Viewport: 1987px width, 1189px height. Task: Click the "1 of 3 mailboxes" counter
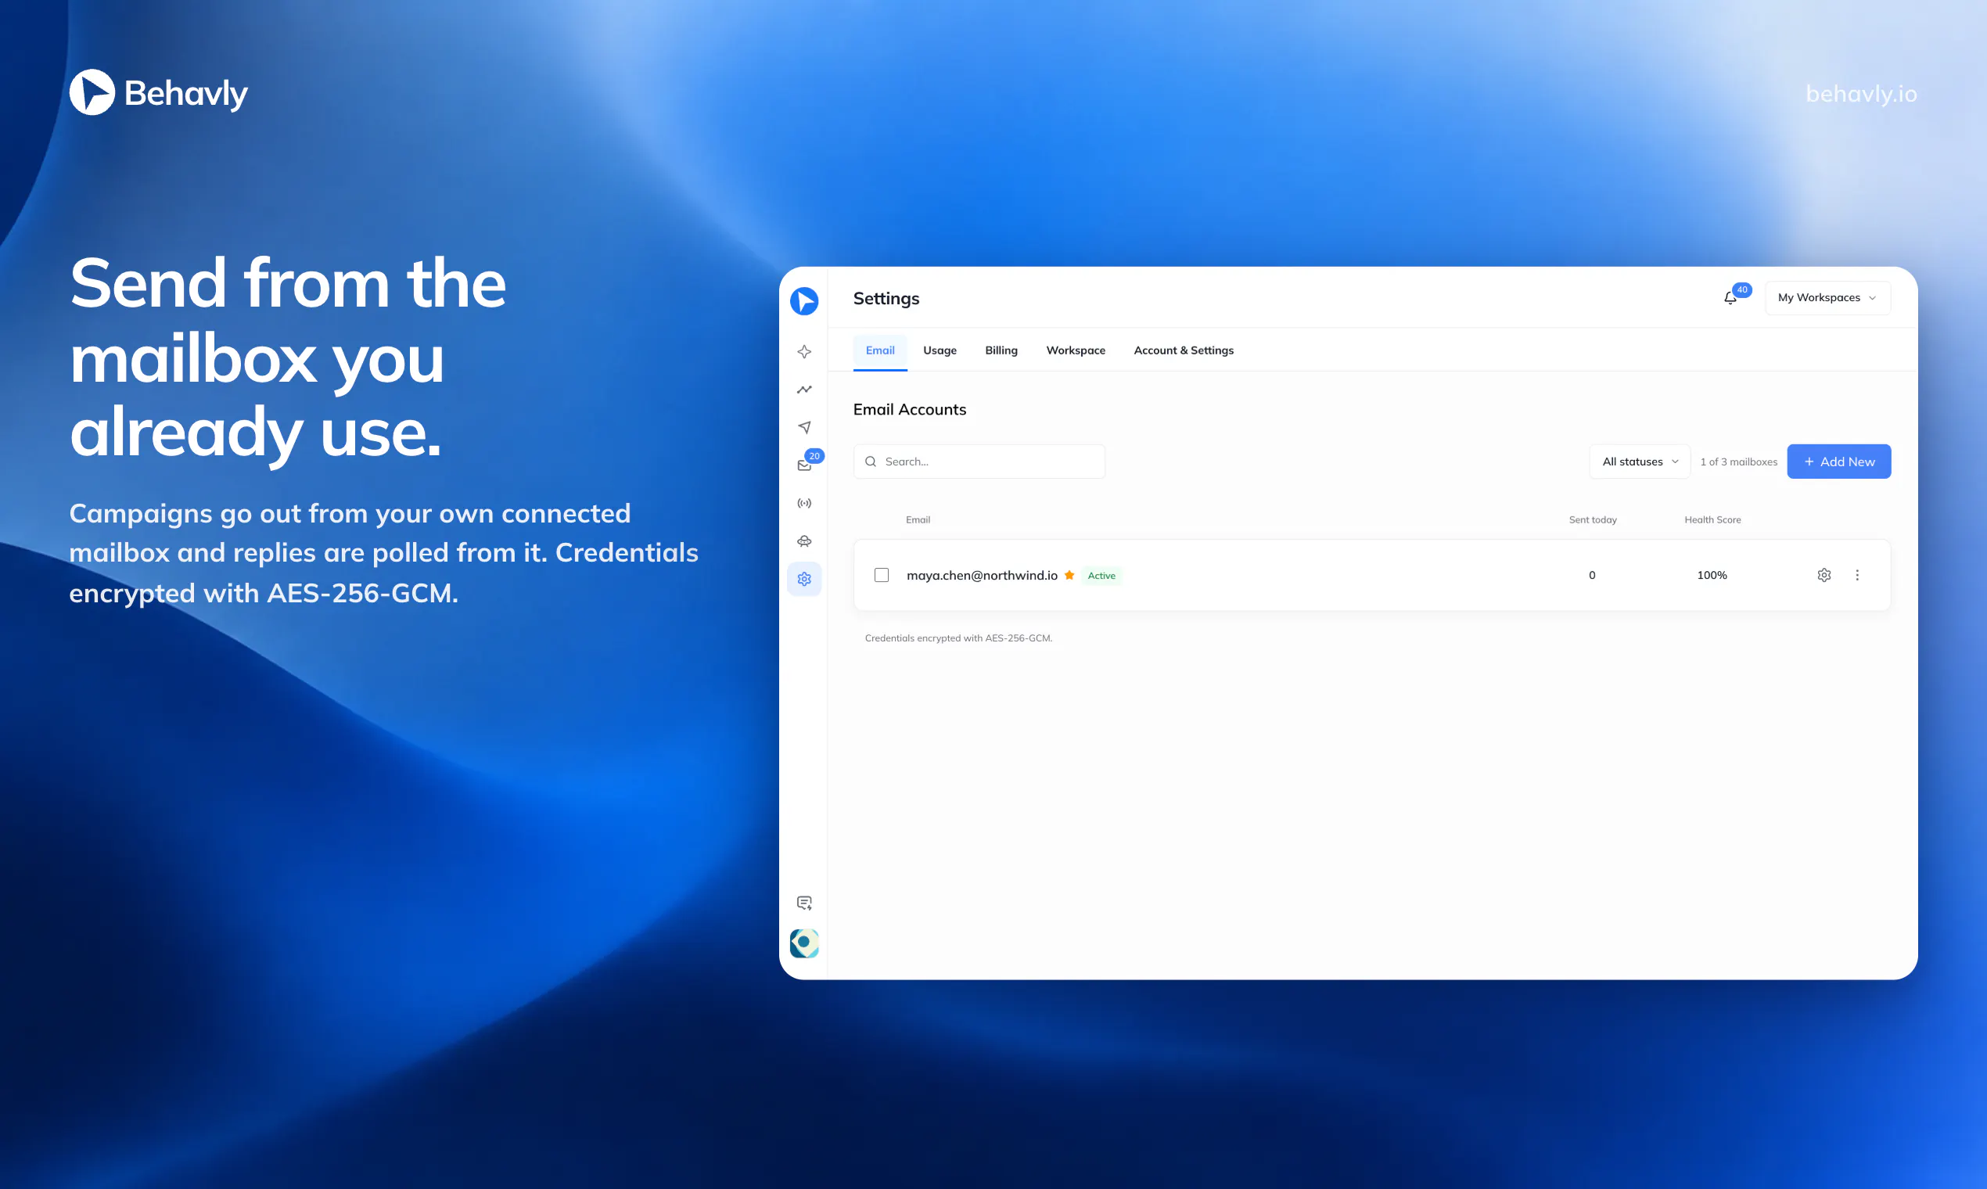click(1737, 462)
